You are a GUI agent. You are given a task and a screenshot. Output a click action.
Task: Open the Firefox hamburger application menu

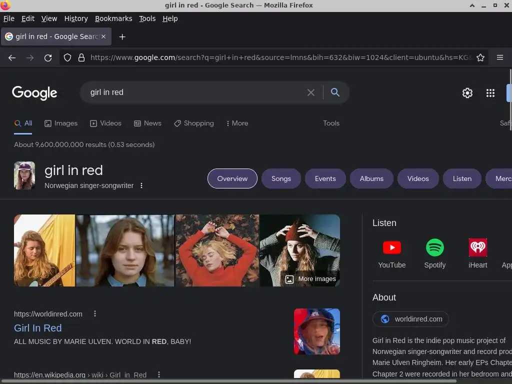tap(500, 57)
